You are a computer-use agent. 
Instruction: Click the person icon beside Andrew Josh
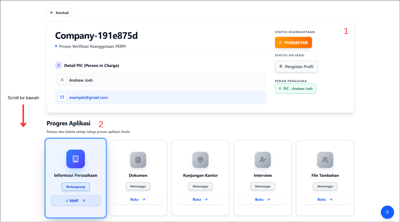[x=62, y=80]
